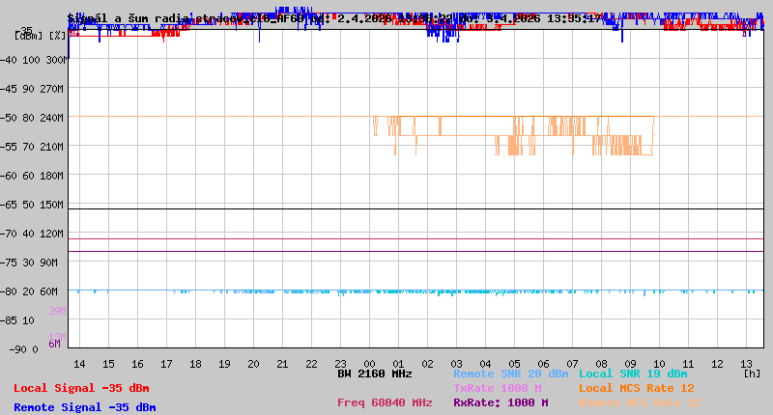This screenshot has height=415, width=773.
Task: Select the 14 hour tick on time axis
Action: click(79, 363)
